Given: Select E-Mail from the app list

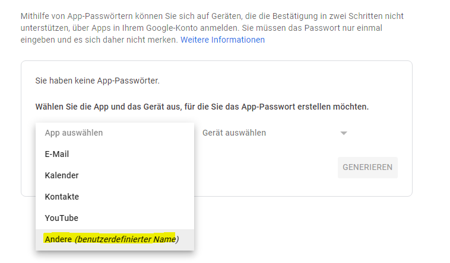Looking at the screenshot, I should [115, 154].
